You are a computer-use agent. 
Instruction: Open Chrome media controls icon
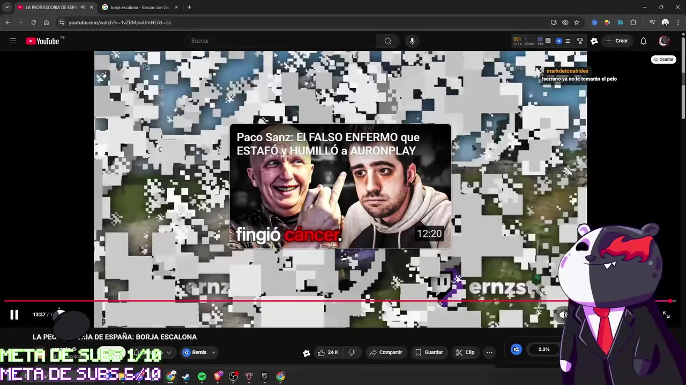click(652, 22)
